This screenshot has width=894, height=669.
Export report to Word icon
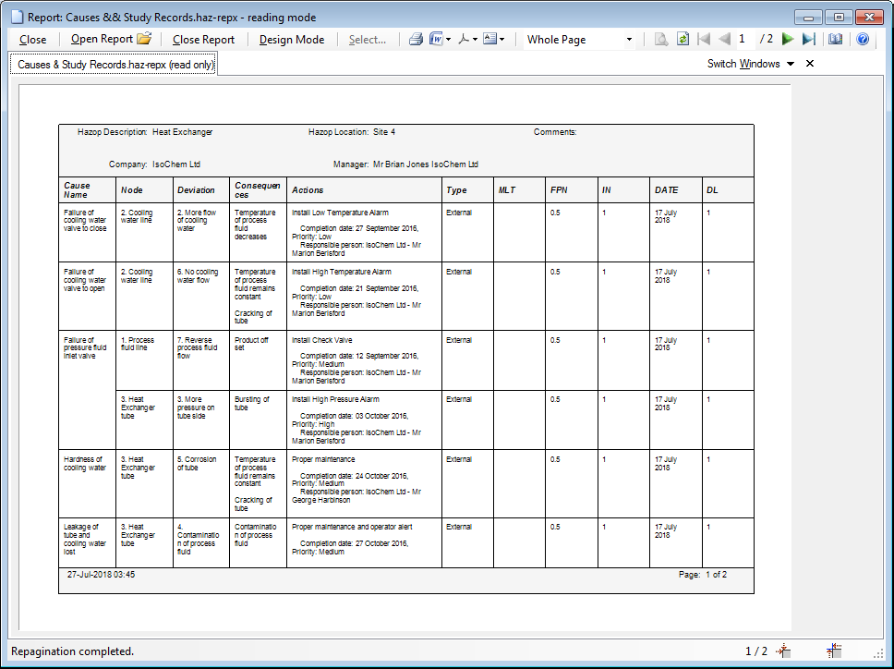pos(435,40)
